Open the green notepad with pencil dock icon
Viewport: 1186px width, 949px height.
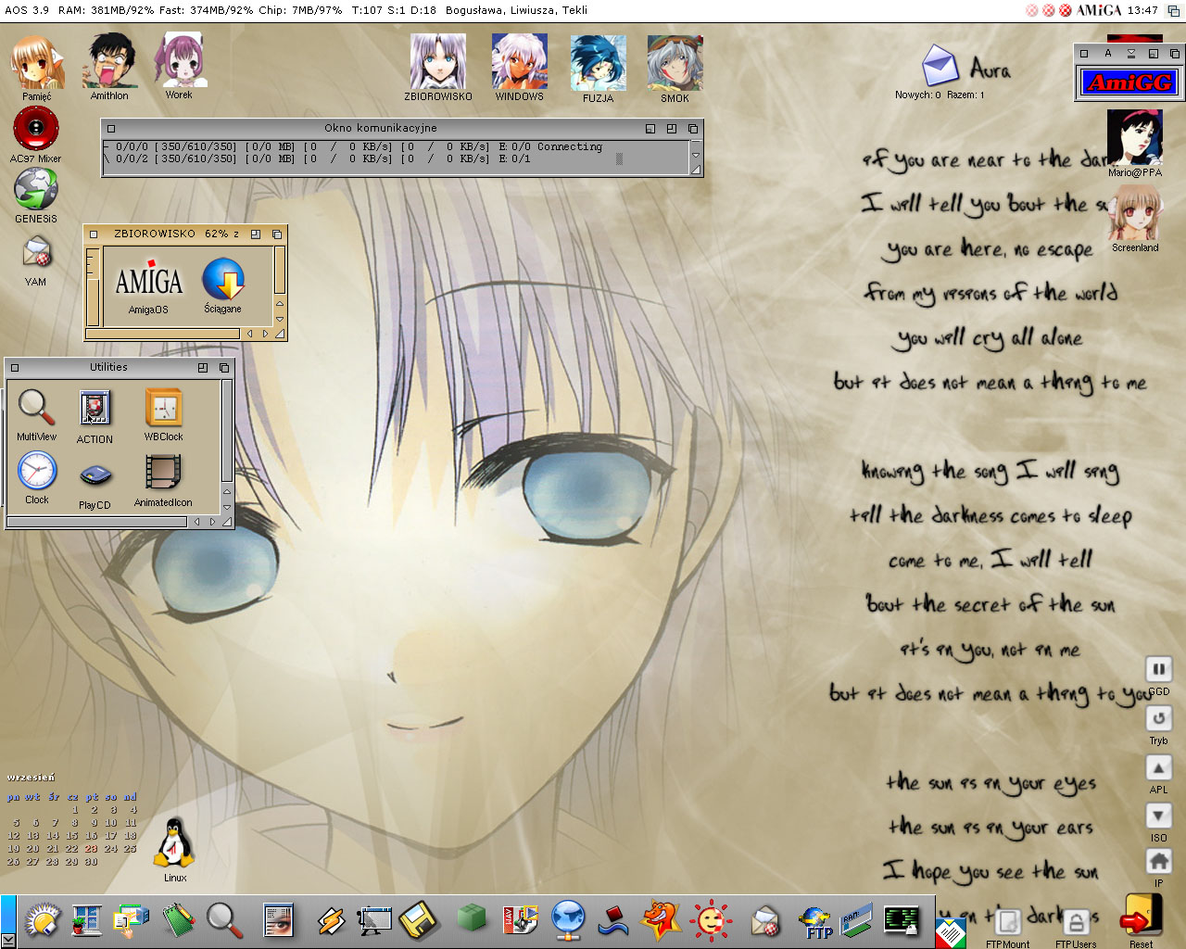click(178, 920)
